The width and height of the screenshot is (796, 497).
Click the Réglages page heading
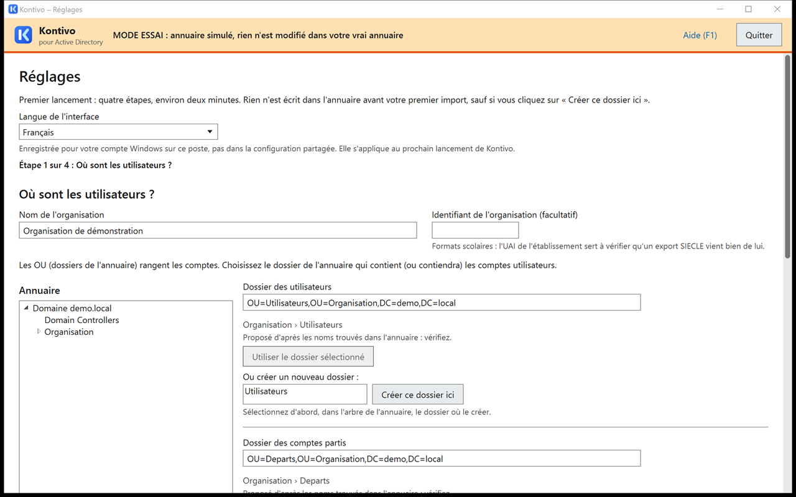tap(50, 76)
